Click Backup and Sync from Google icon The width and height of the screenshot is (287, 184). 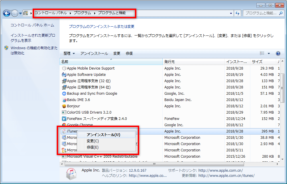coord(64,94)
